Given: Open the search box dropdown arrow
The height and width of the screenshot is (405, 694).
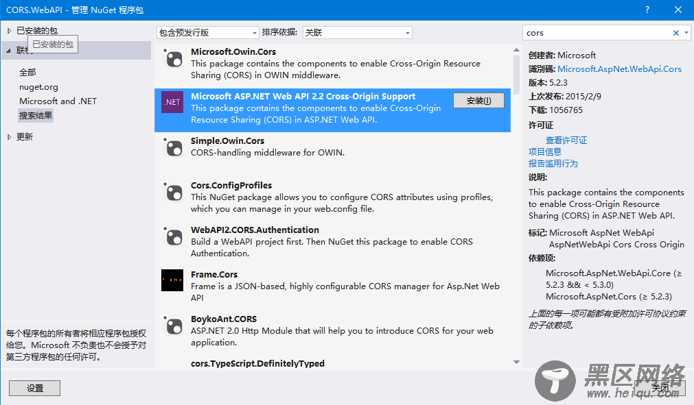Looking at the screenshot, I should [686, 33].
